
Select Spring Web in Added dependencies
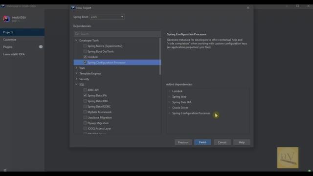179,97
